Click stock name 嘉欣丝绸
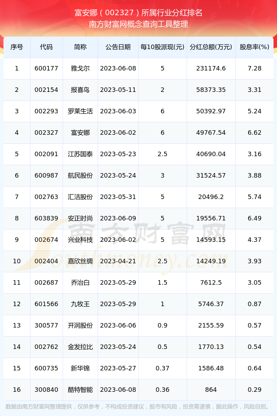 point(80,261)
